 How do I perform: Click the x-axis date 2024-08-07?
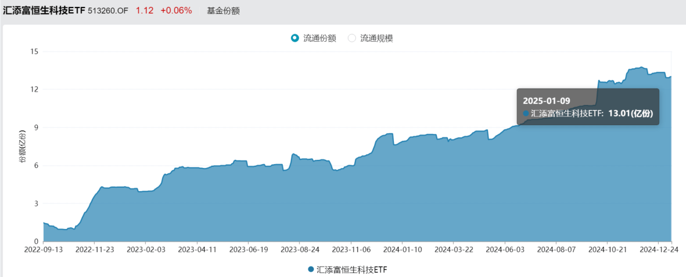pyautogui.click(x=556, y=250)
